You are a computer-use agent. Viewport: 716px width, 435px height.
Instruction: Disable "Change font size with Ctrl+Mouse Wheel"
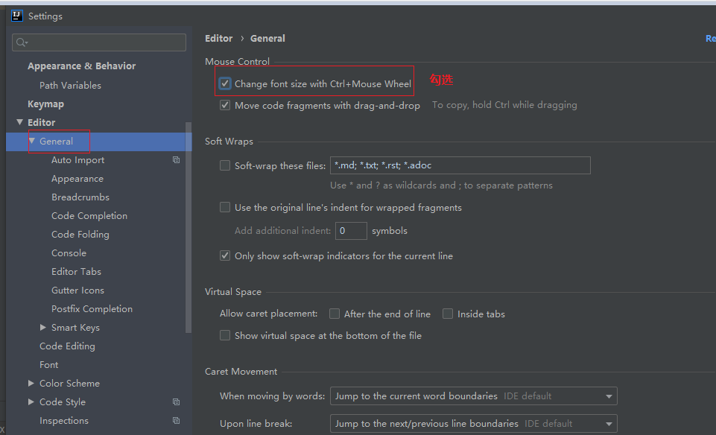click(x=225, y=83)
